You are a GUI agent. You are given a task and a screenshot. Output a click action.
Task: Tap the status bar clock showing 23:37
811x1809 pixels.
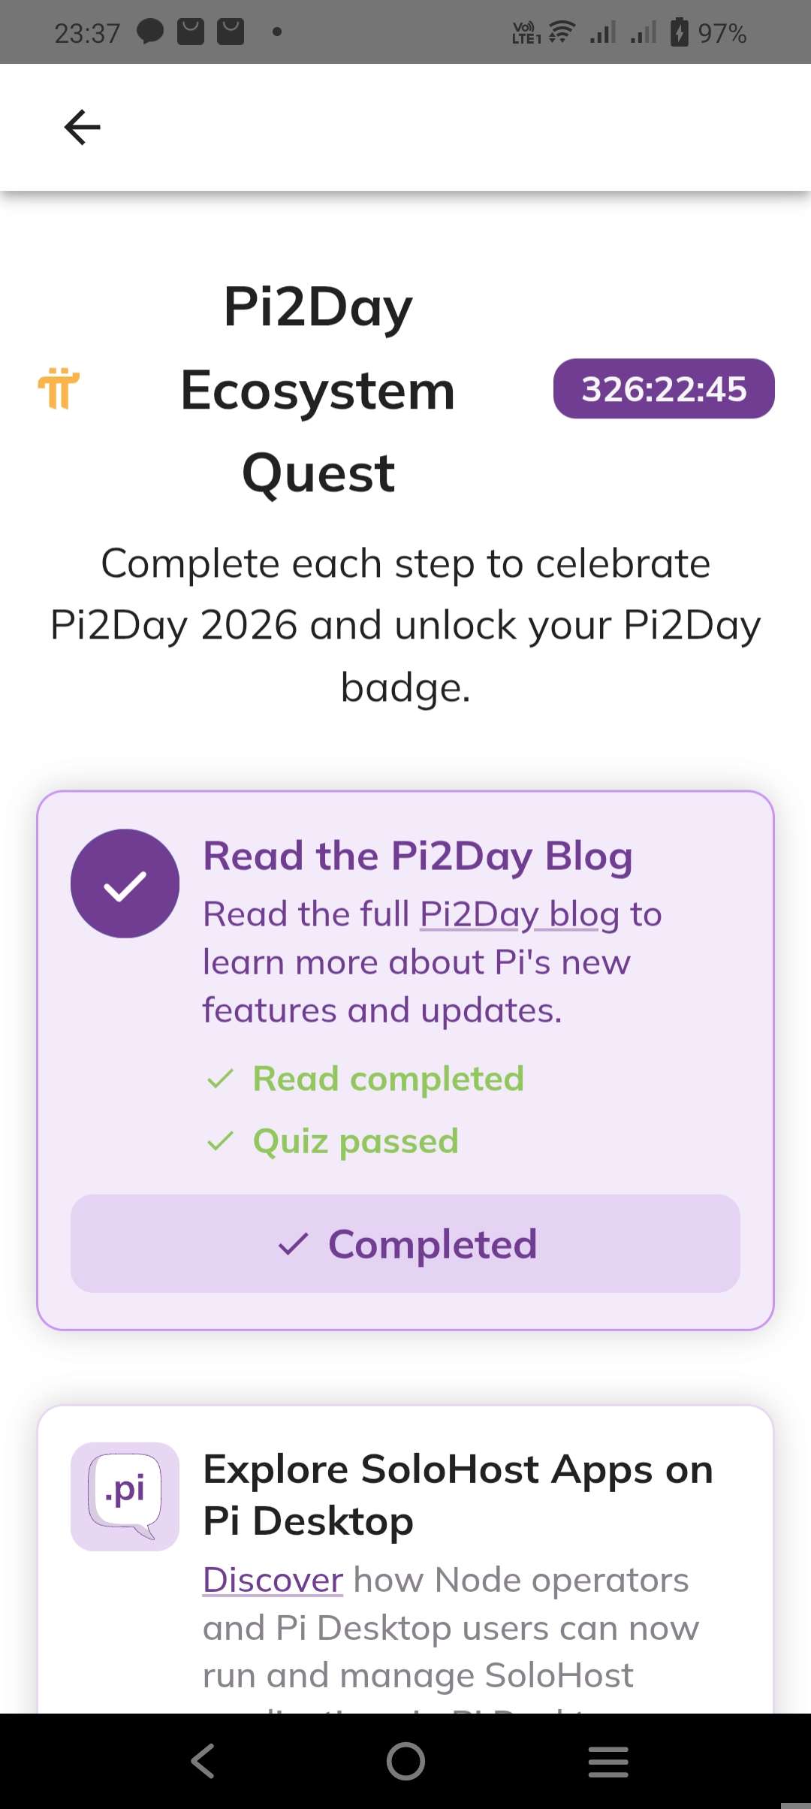pos(87,33)
